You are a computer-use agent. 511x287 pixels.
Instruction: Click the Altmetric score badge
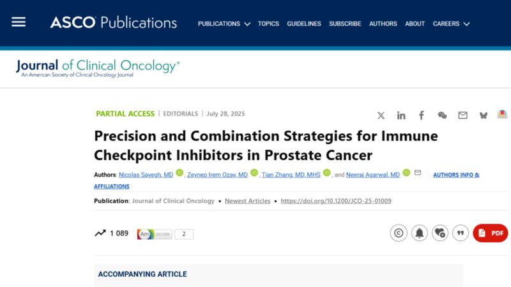point(165,234)
